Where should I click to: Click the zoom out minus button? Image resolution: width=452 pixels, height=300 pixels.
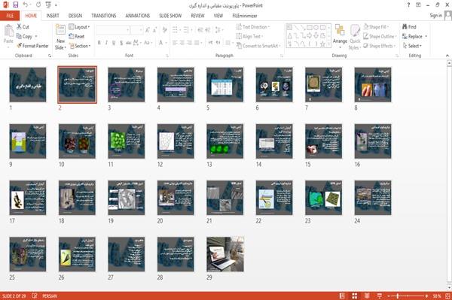[x=389, y=296]
